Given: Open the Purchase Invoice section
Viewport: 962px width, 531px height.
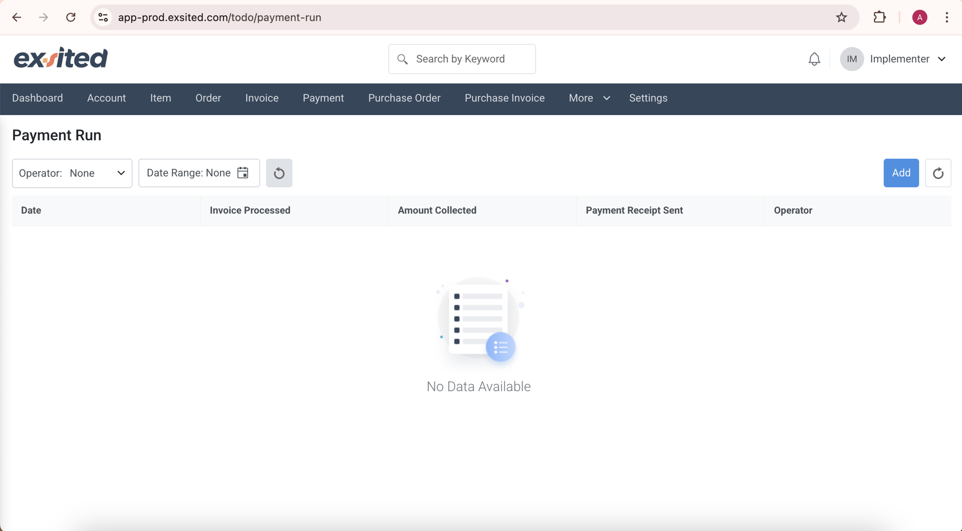Looking at the screenshot, I should (x=505, y=98).
